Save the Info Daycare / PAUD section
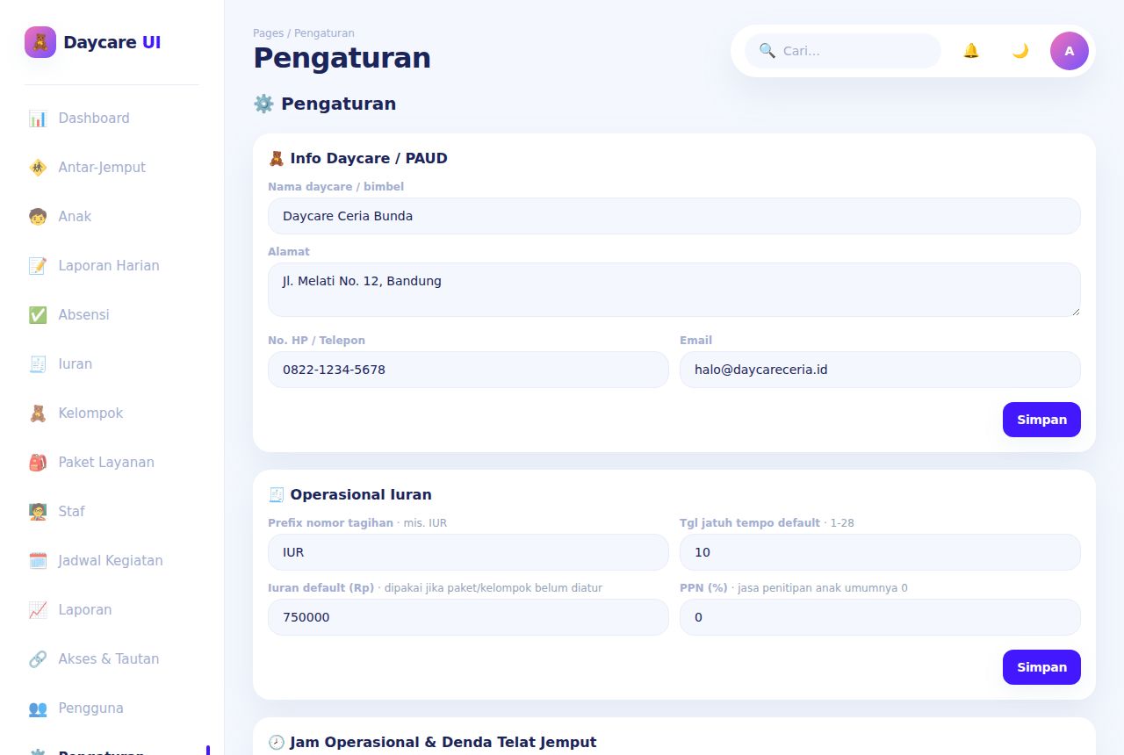Image resolution: width=1124 pixels, height=755 pixels. (x=1041, y=420)
